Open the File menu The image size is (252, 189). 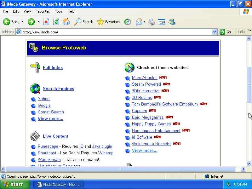point(5,11)
